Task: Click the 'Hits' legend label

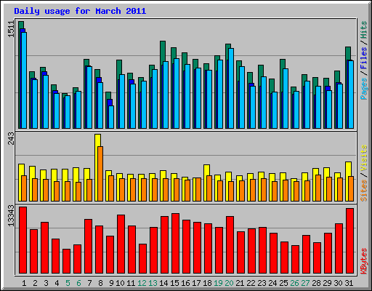Action: coord(364,30)
